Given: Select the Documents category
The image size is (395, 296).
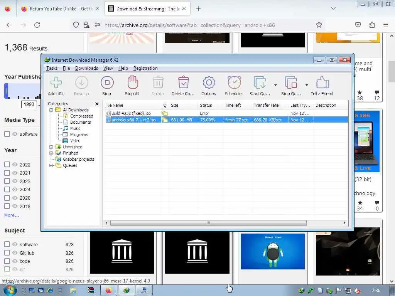Looking at the screenshot, I should (80, 122).
